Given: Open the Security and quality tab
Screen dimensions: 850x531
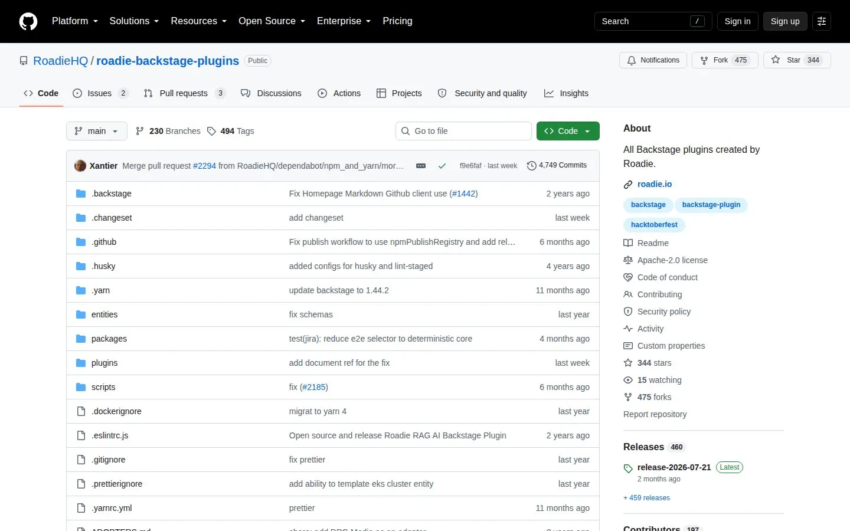Looking at the screenshot, I should pos(483,93).
